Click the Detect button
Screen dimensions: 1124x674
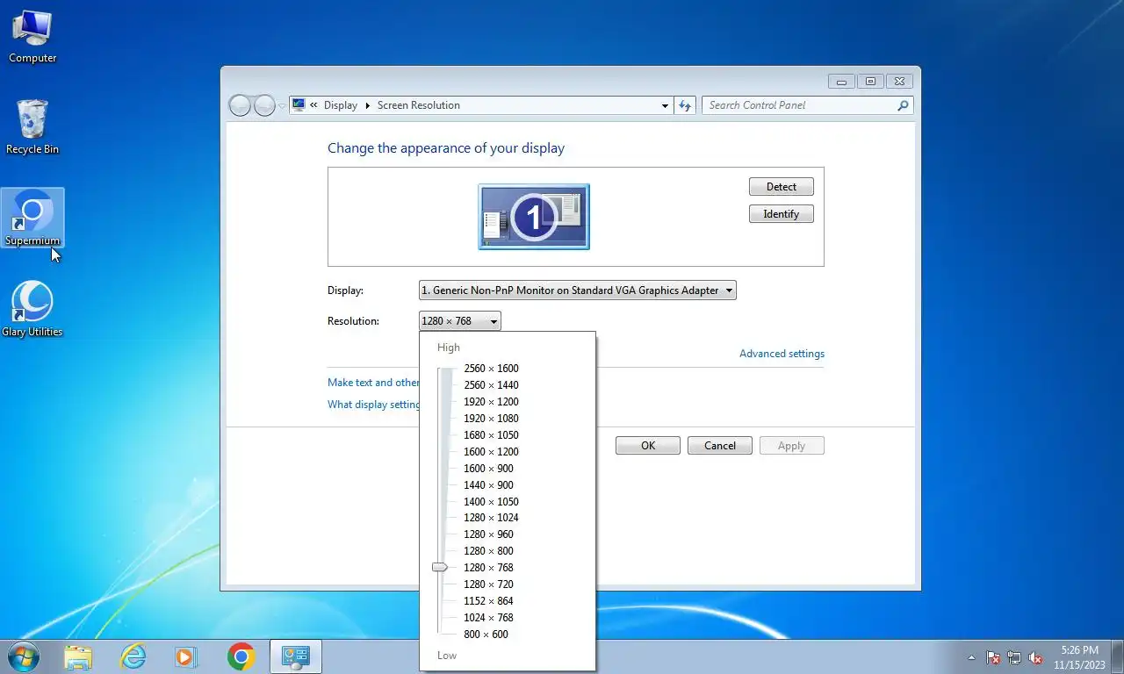click(x=782, y=187)
